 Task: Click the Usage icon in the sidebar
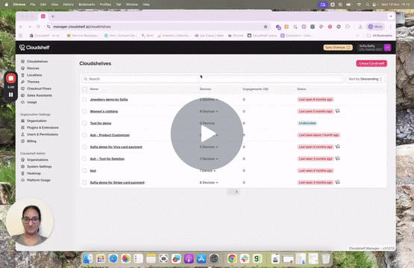pos(22,102)
